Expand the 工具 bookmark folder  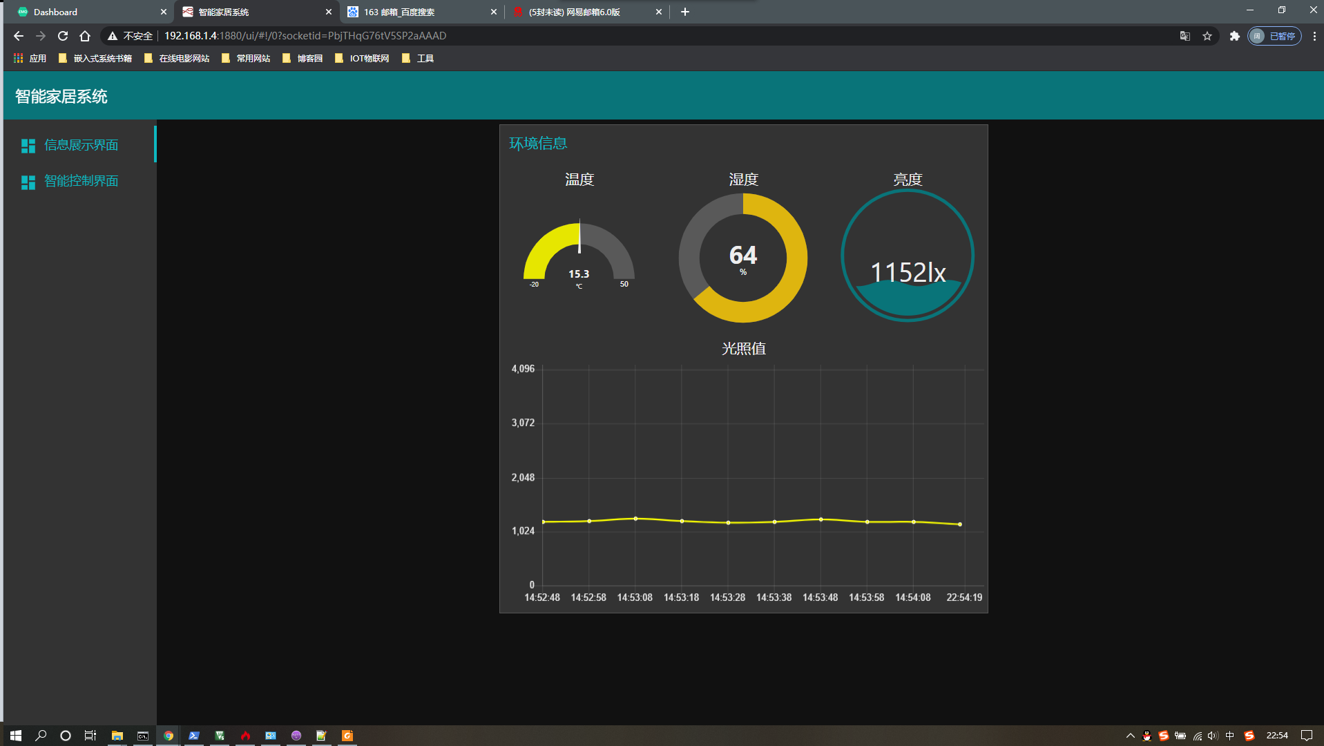coord(418,59)
